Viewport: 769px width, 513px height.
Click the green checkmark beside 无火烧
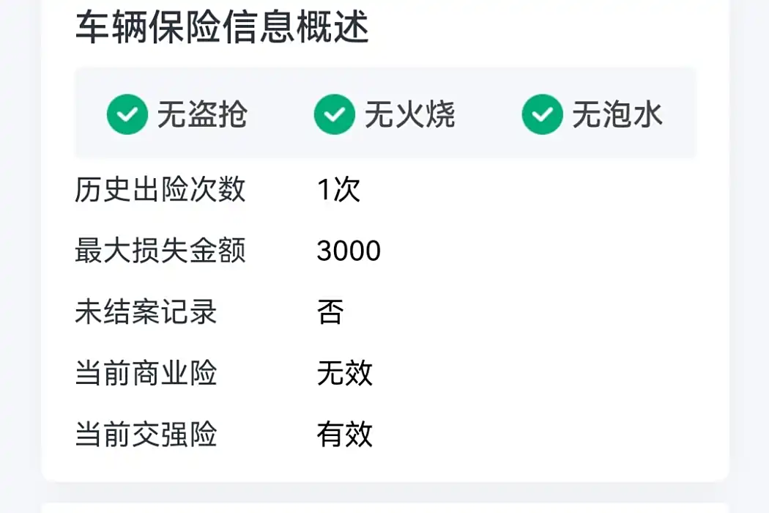pyautogui.click(x=335, y=114)
